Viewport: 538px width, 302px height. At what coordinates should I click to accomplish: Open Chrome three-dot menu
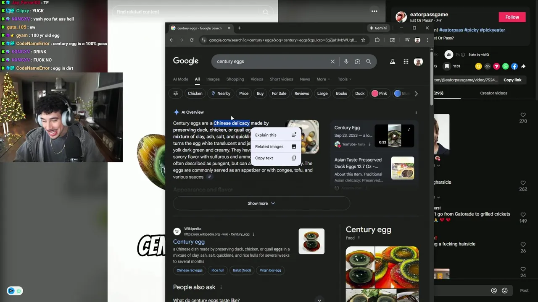coord(427,40)
